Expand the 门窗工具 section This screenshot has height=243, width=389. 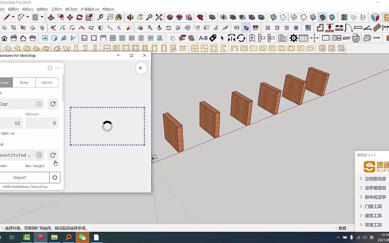(373, 206)
